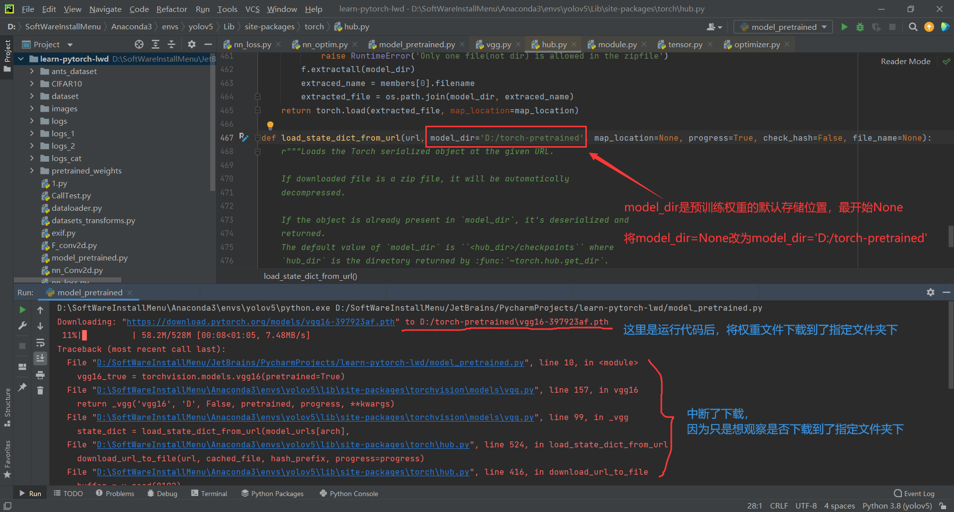Viewport: 954px width, 512px height.
Task: Open the JetBrains Toolbox icon
Action: 945,27
